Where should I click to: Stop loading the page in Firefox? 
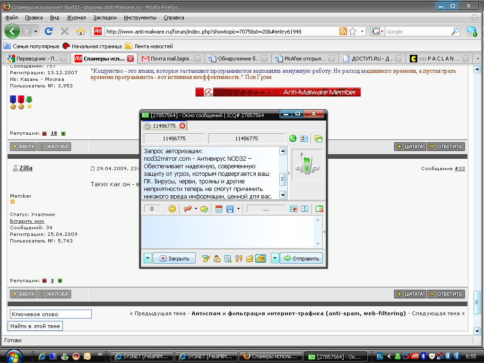tap(64, 31)
